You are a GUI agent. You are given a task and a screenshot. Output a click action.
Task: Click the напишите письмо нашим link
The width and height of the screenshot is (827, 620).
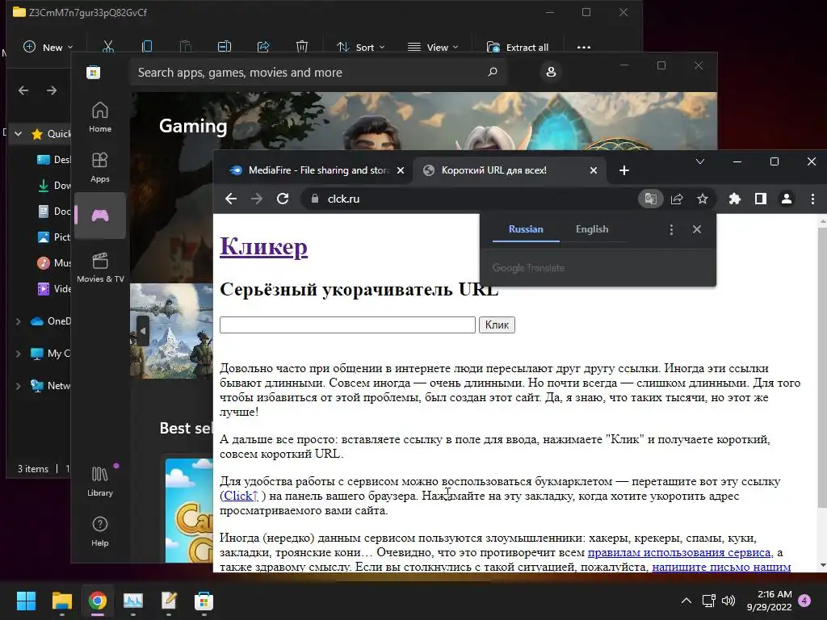click(721, 567)
